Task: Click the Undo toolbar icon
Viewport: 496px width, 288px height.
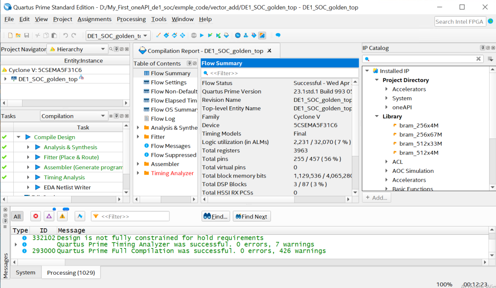Action: coord(66,35)
